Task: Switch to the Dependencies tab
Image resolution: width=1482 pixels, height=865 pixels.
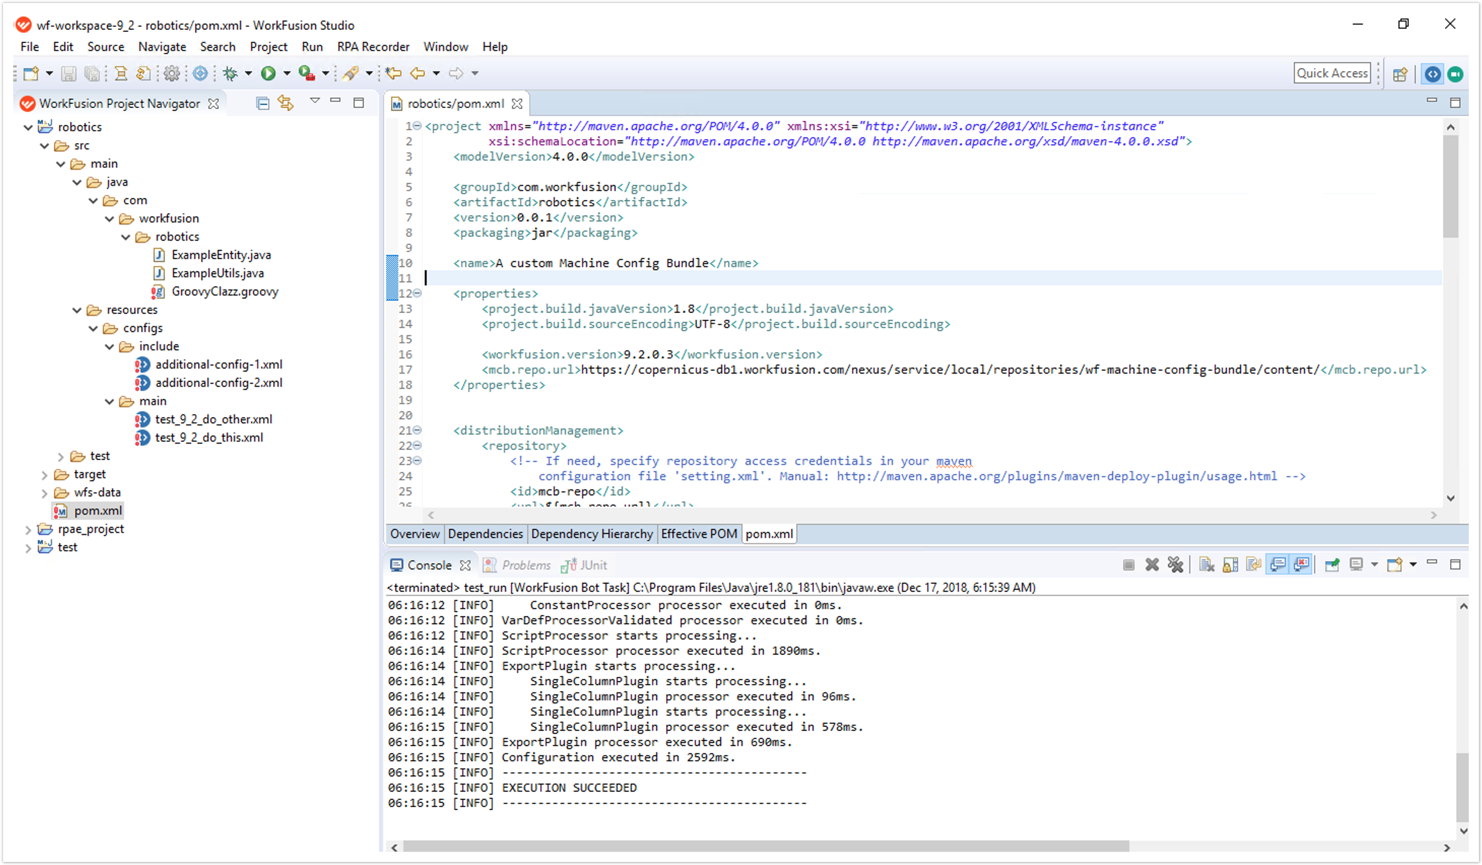Action: tap(485, 534)
